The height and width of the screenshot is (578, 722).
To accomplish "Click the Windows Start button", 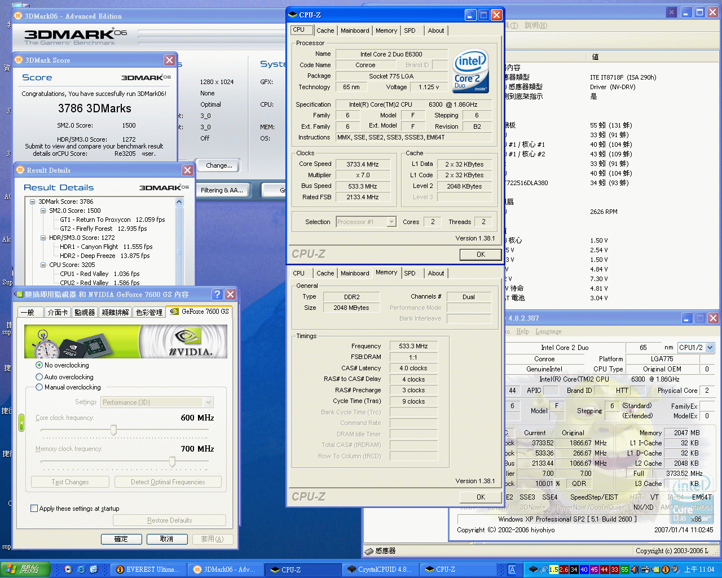I will 25,570.
